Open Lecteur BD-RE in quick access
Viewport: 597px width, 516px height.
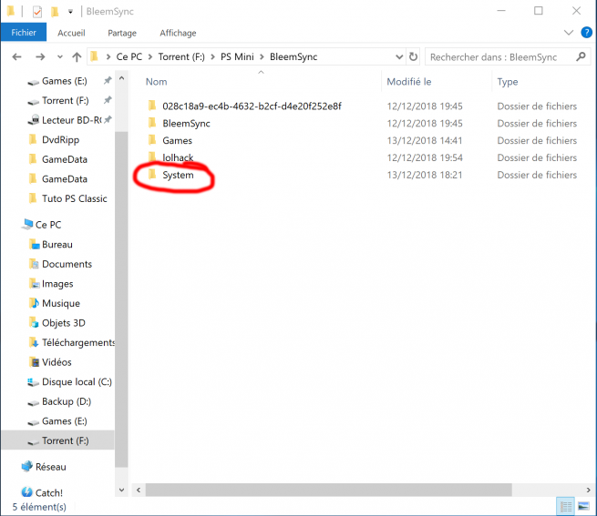pos(71,120)
